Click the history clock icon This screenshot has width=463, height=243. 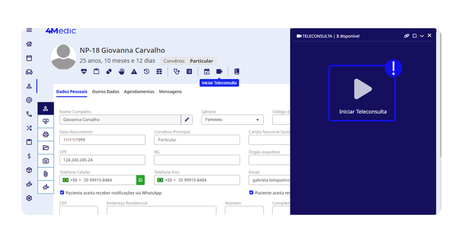(146, 71)
